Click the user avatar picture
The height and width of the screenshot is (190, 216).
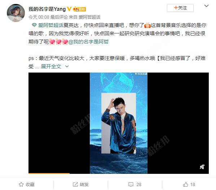coord(16,13)
